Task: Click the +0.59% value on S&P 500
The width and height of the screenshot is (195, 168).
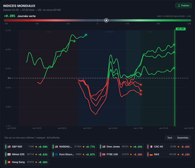Action: click(43, 147)
